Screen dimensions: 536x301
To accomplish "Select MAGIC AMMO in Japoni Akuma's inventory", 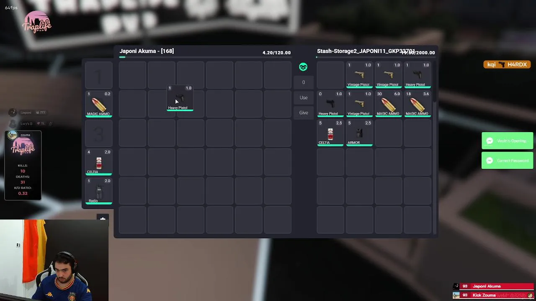I will (98, 104).
